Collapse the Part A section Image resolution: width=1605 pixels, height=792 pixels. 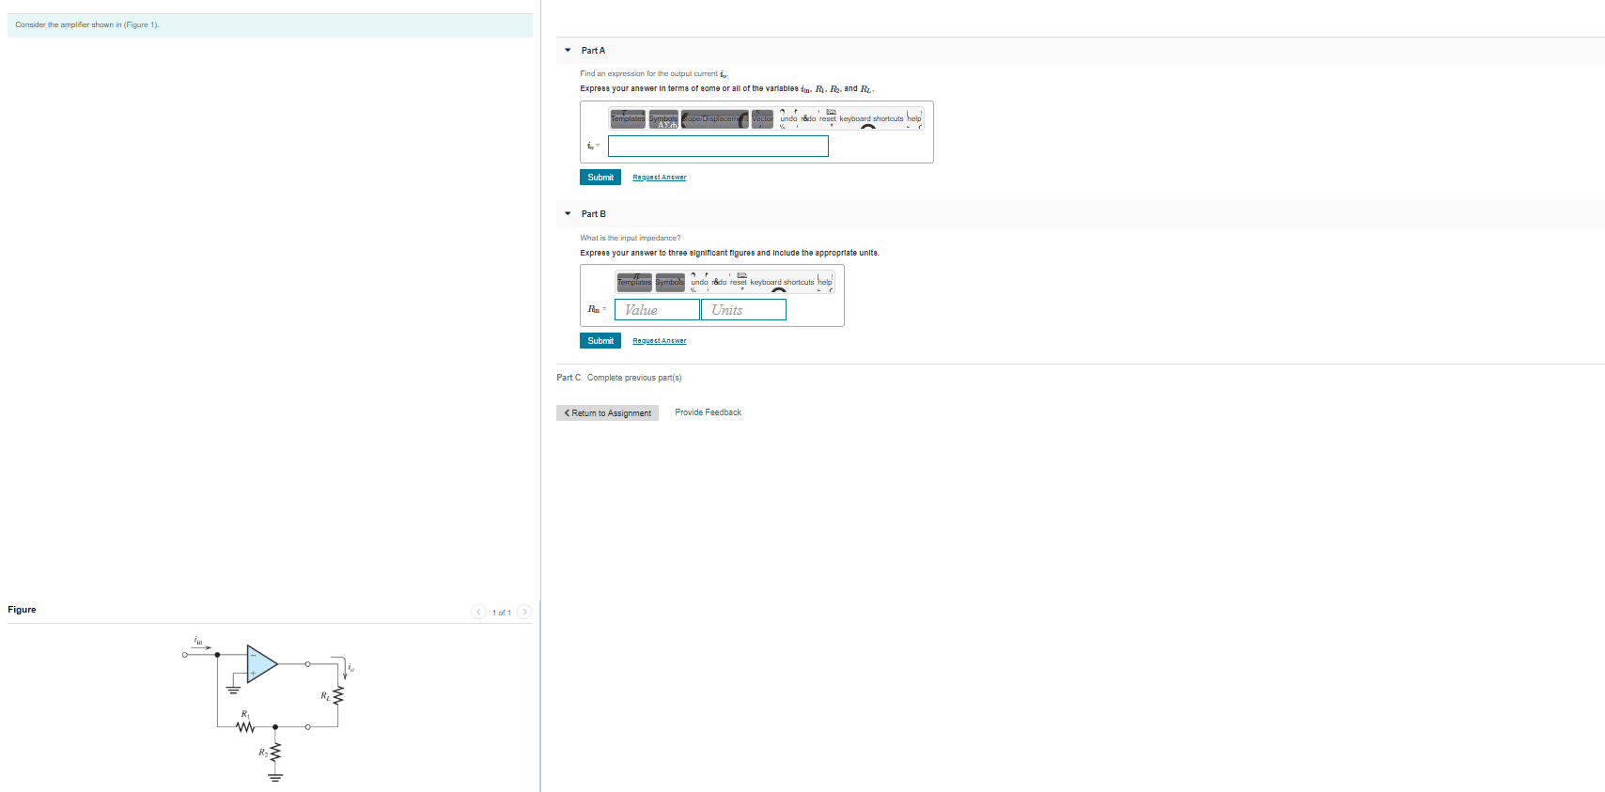568,51
